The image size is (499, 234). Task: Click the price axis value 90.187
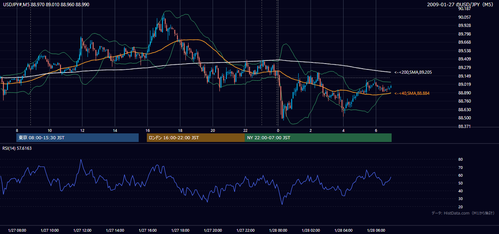click(465, 9)
